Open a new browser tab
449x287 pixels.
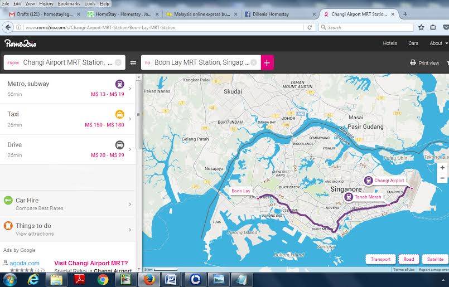click(405, 14)
